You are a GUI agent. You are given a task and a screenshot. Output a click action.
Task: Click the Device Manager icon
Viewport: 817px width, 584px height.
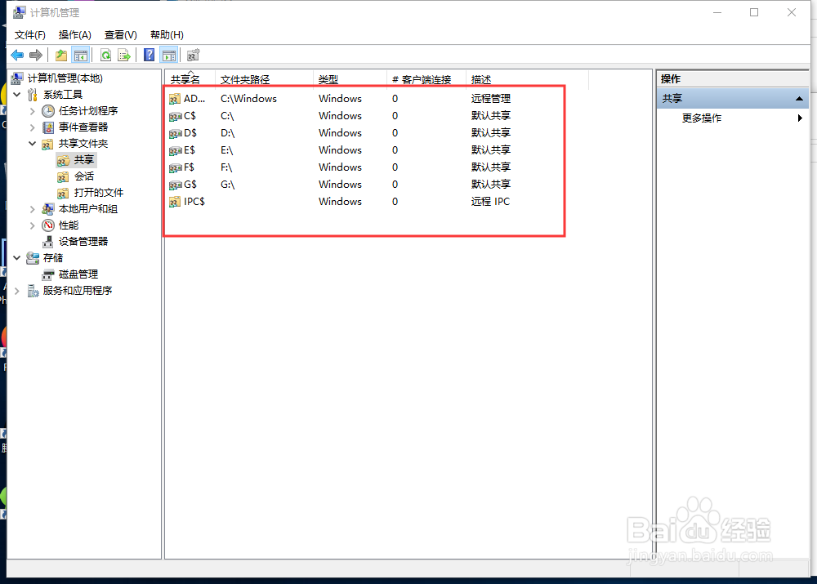[x=48, y=241]
